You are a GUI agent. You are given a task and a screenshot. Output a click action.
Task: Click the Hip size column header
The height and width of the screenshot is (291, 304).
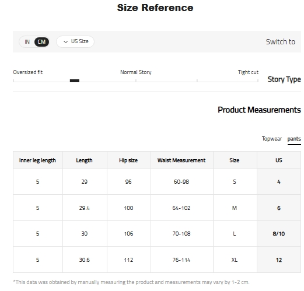coord(128,160)
